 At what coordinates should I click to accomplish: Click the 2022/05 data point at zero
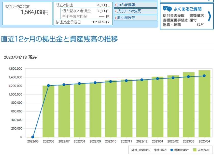(x=33, y=137)
